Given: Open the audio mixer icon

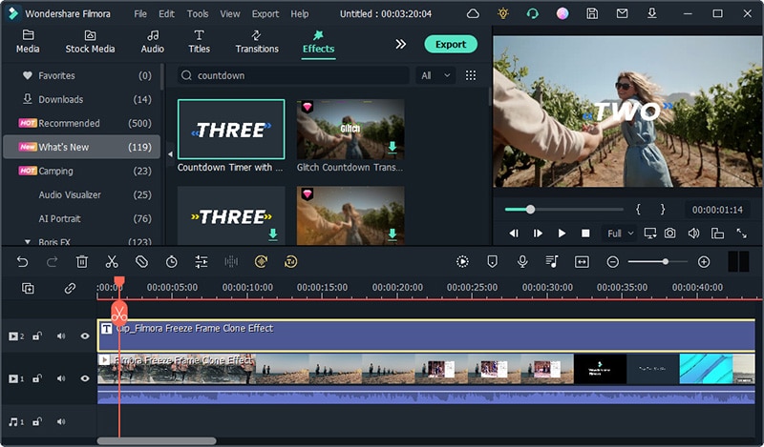Looking at the screenshot, I should coord(552,262).
